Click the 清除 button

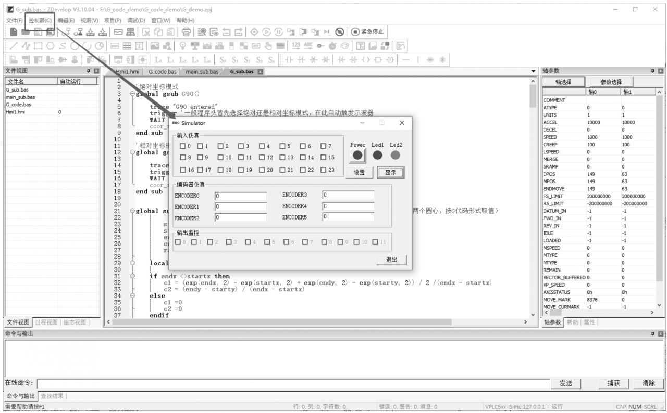(x=649, y=383)
